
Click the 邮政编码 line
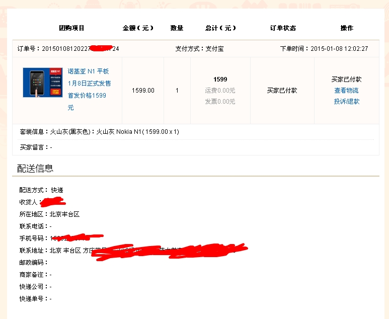[34, 263]
